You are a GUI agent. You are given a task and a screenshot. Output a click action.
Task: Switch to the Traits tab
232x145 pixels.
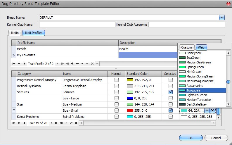point(15,33)
